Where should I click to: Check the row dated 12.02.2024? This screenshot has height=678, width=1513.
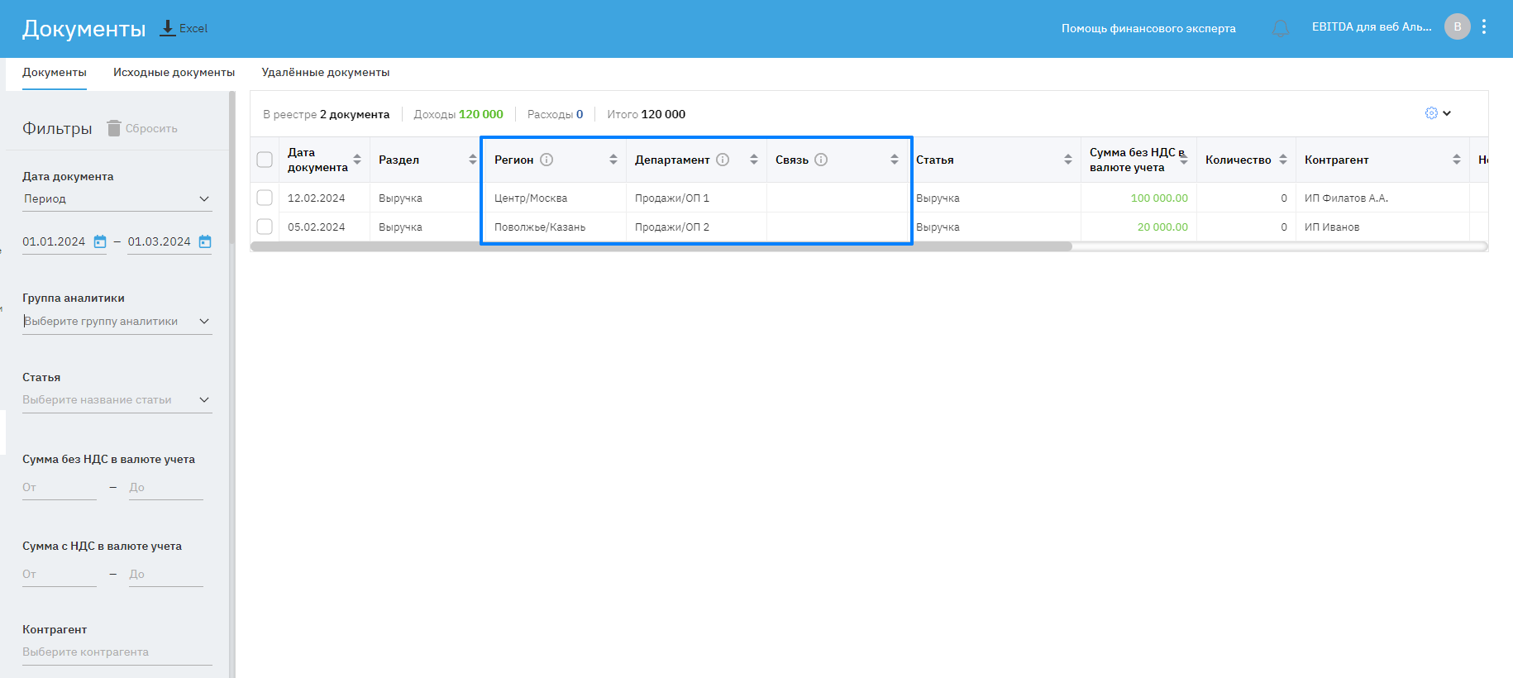265,198
